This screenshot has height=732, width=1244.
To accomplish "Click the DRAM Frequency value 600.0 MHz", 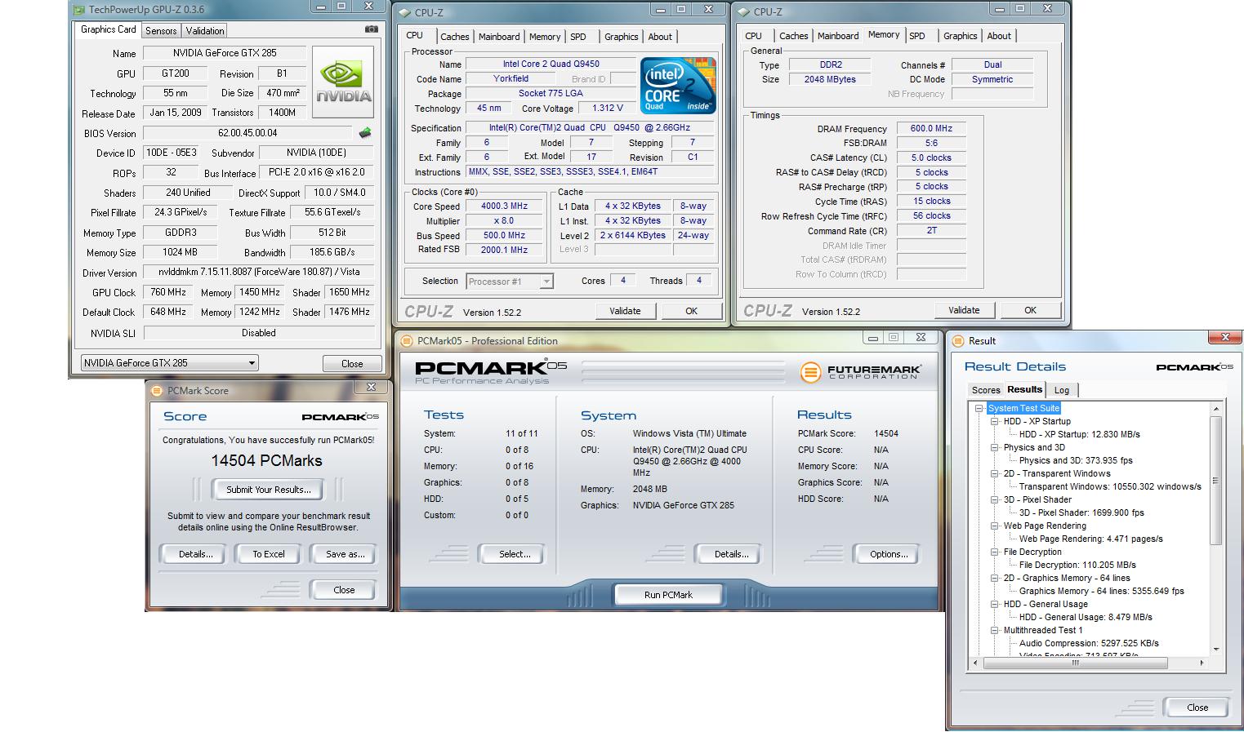I will coord(931,129).
